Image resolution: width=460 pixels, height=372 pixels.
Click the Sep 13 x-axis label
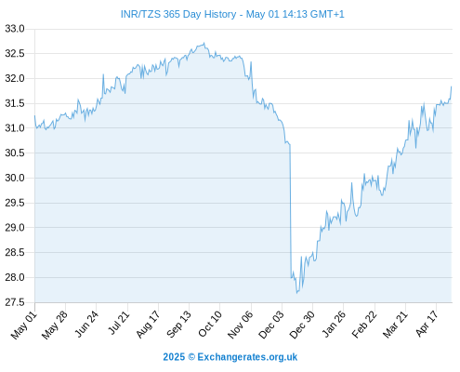(x=178, y=325)
